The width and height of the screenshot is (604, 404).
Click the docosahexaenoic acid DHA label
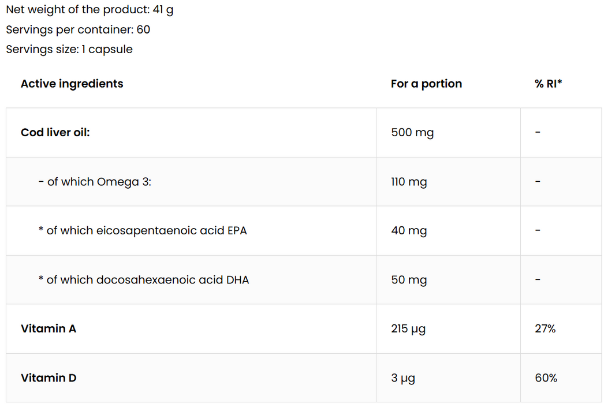click(144, 280)
